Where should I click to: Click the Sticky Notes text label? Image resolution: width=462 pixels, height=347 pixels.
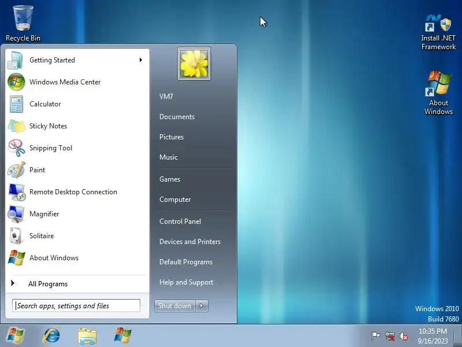[49, 126]
